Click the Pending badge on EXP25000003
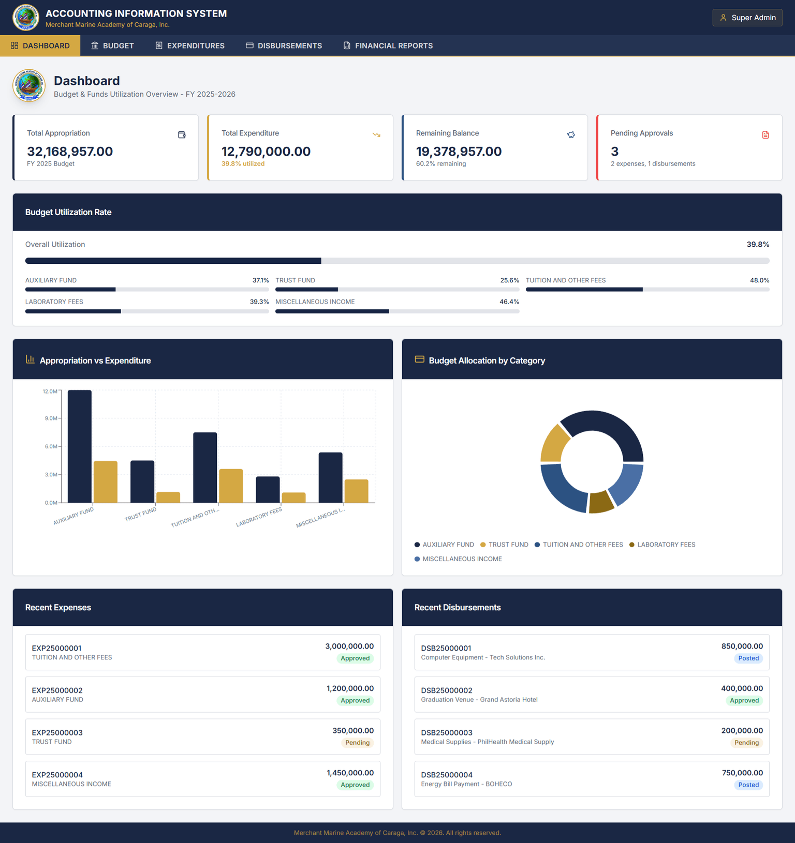The height and width of the screenshot is (843, 795). coord(358,743)
